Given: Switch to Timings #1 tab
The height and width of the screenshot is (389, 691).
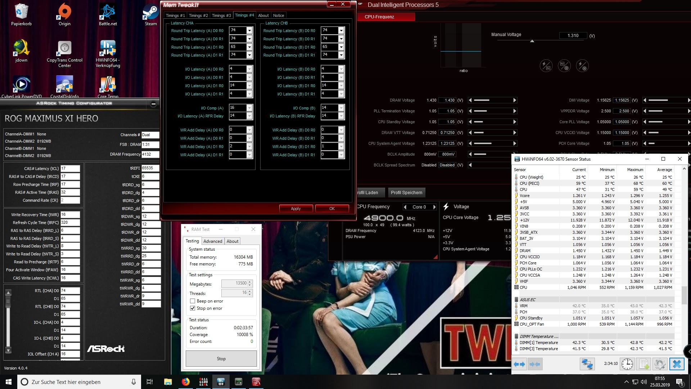Looking at the screenshot, I should click(175, 15).
